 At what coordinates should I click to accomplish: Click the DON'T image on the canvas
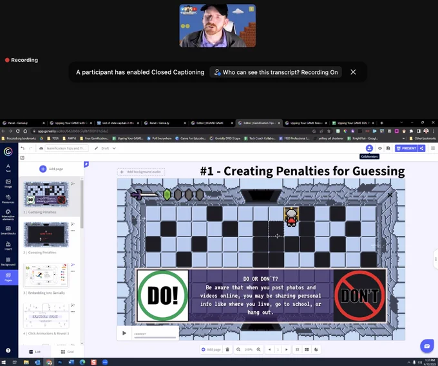pos(359,296)
